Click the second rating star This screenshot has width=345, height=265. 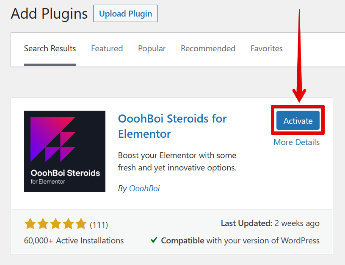click(43, 224)
